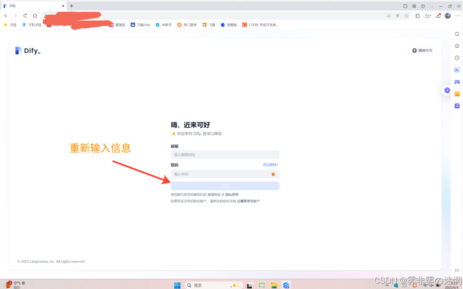Viewport: 463px width, 289px height.
Task: Open sidebar blue translate icon
Action: click(x=457, y=106)
